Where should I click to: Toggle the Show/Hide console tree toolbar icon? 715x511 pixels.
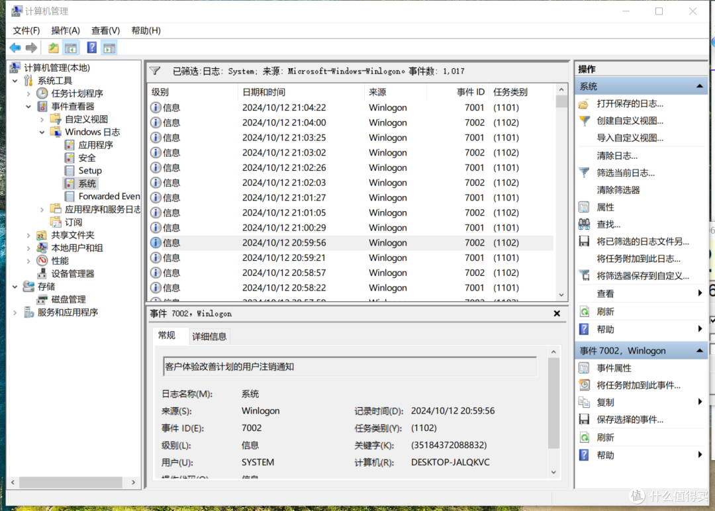tap(71, 47)
